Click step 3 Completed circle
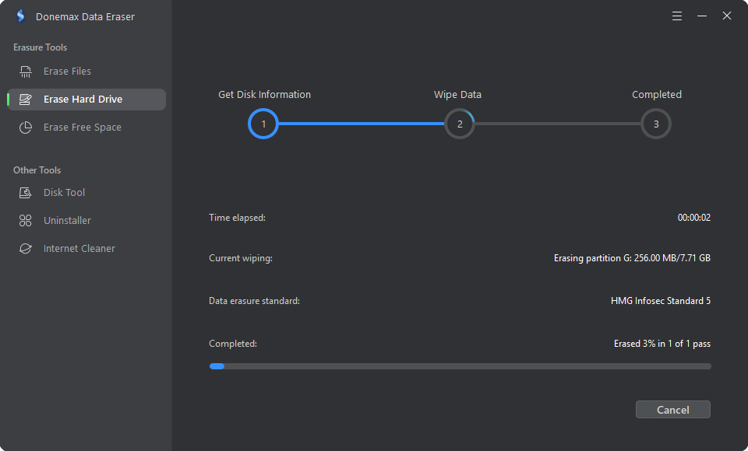The width and height of the screenshot is (748, 451). point(656,124)
